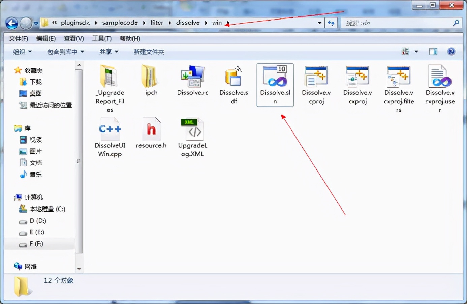Click the Forward navigation arrow
This screenshot has width=467, height=304.
[26, 23]
